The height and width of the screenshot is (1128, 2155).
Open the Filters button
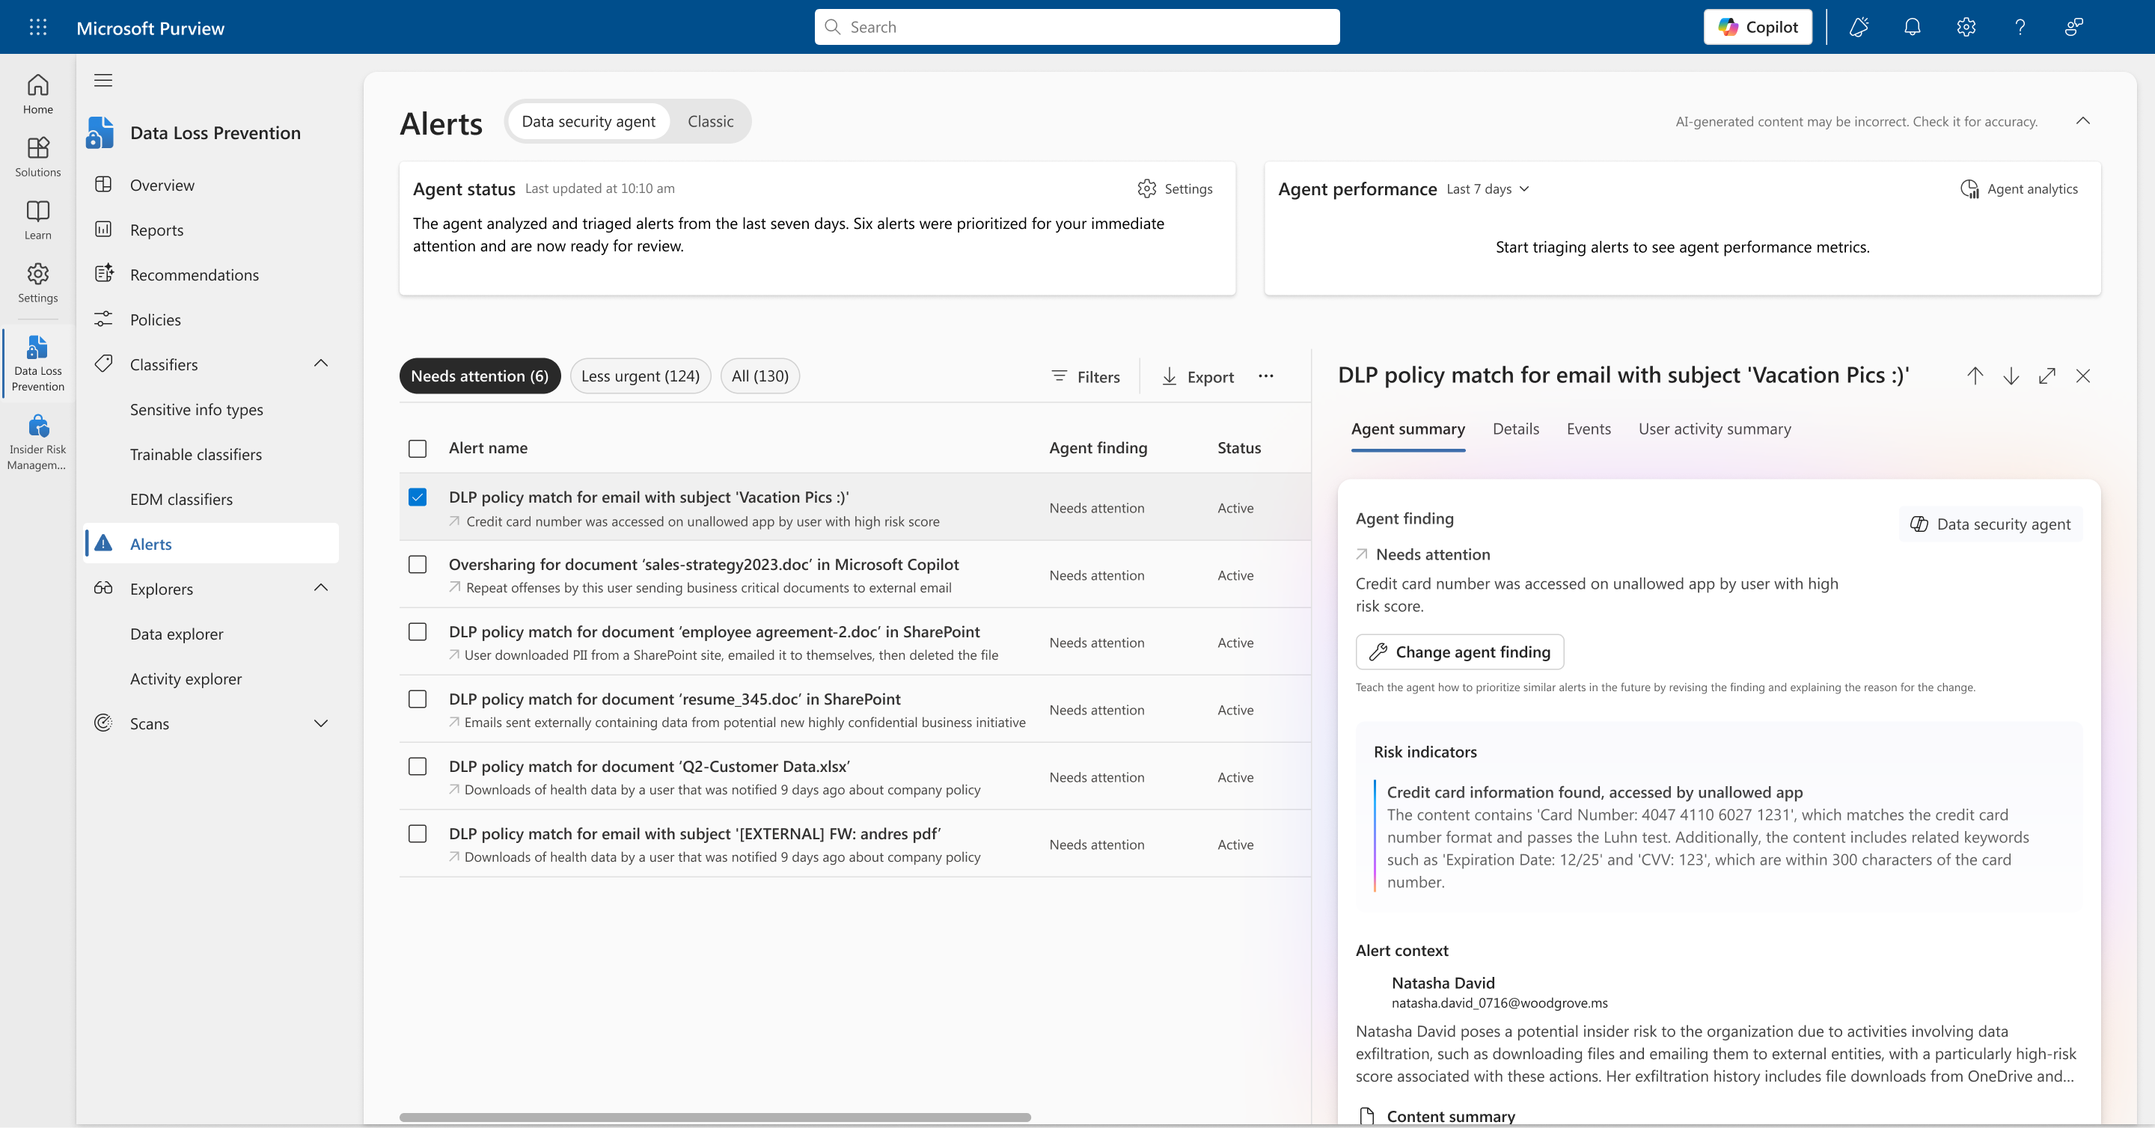click(1085, 377)
